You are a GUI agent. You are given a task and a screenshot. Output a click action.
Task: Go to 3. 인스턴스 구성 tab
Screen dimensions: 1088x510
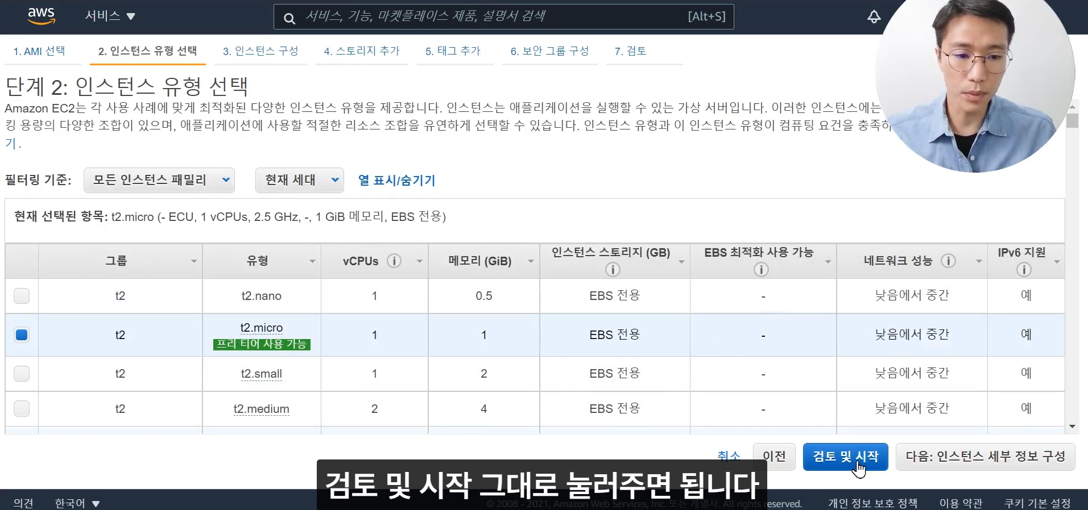(260, 51)
